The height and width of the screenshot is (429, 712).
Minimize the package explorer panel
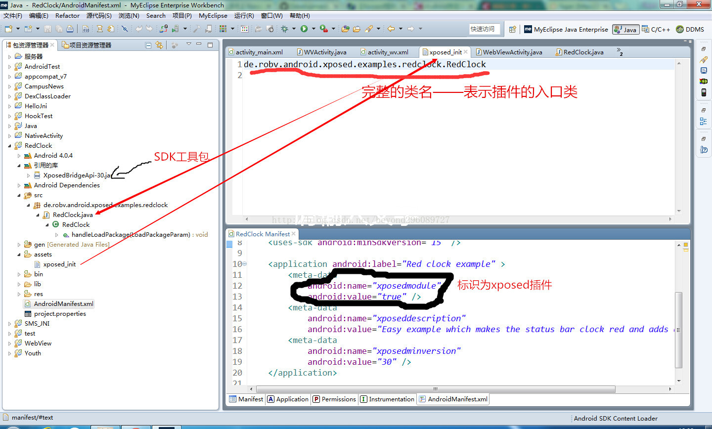click(x=199, y=43)
